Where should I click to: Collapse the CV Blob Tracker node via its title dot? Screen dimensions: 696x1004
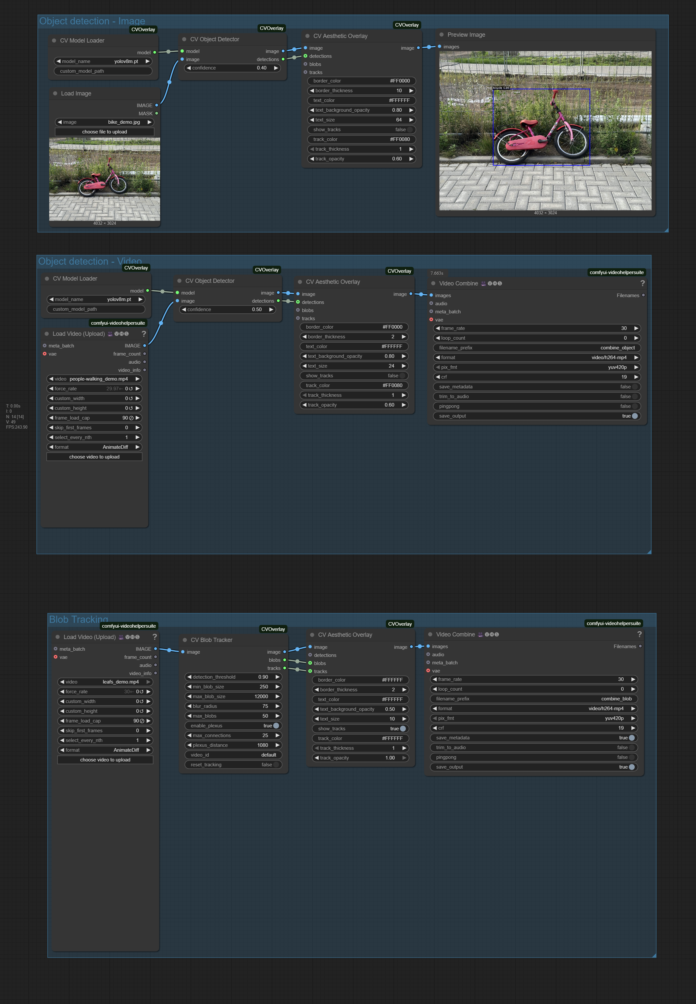pyautogui.click(x=184, y=640)
